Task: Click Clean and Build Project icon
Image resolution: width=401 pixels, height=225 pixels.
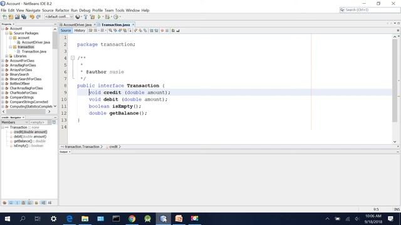Action: pos(92,17)
